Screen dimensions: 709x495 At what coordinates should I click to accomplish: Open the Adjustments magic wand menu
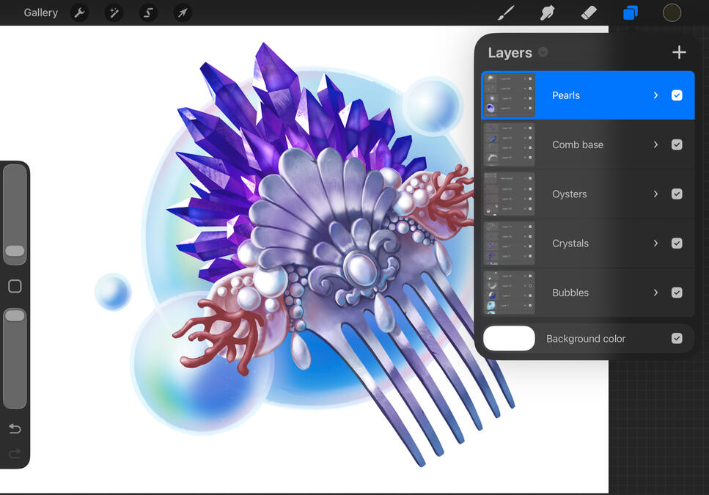(114, 12)
